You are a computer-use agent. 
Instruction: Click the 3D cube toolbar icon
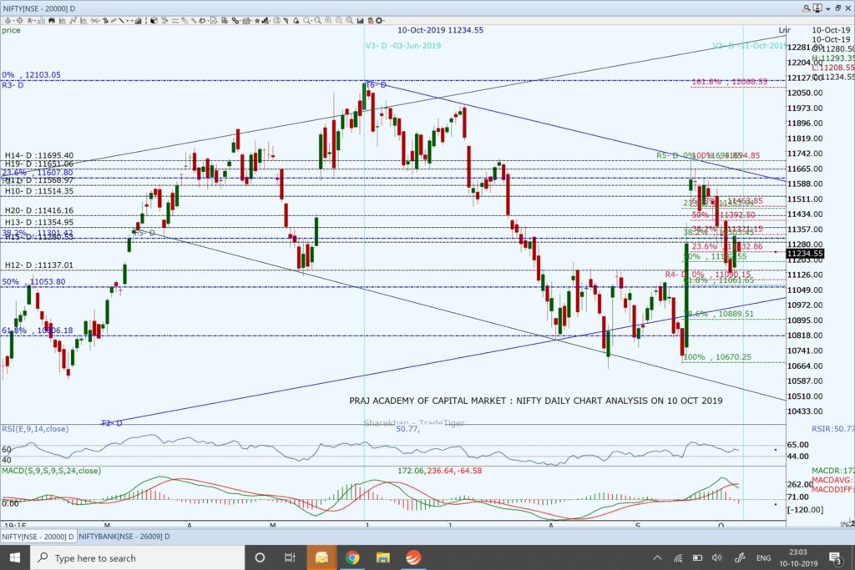tap(154, 21)
